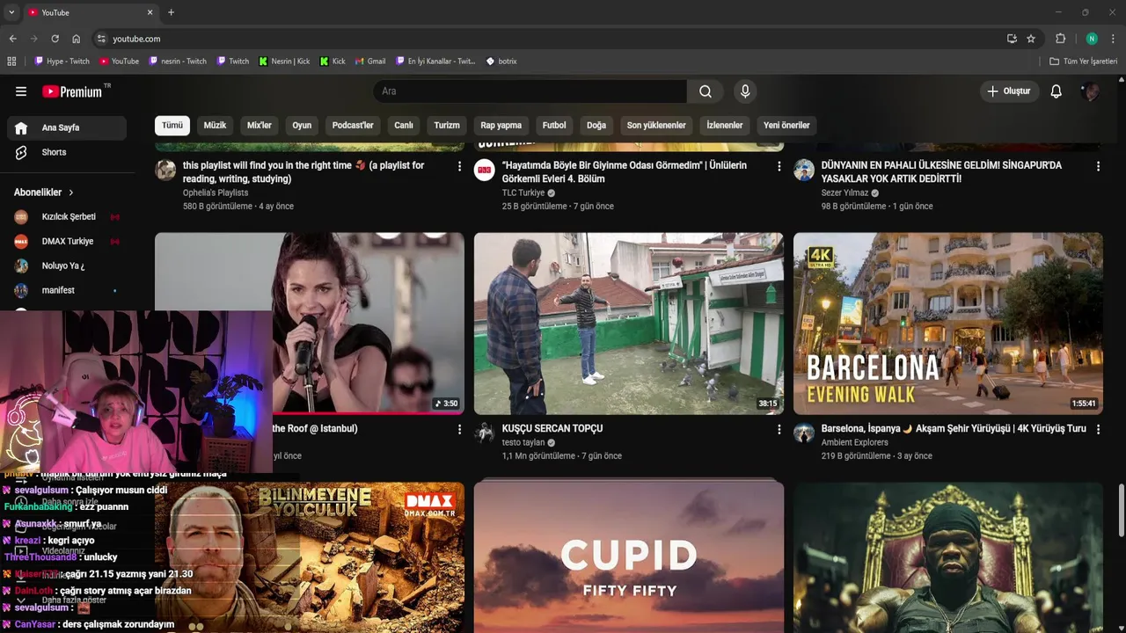
Task: Open more options for the Roof @ Istanbul video
Action: point(459,429)
